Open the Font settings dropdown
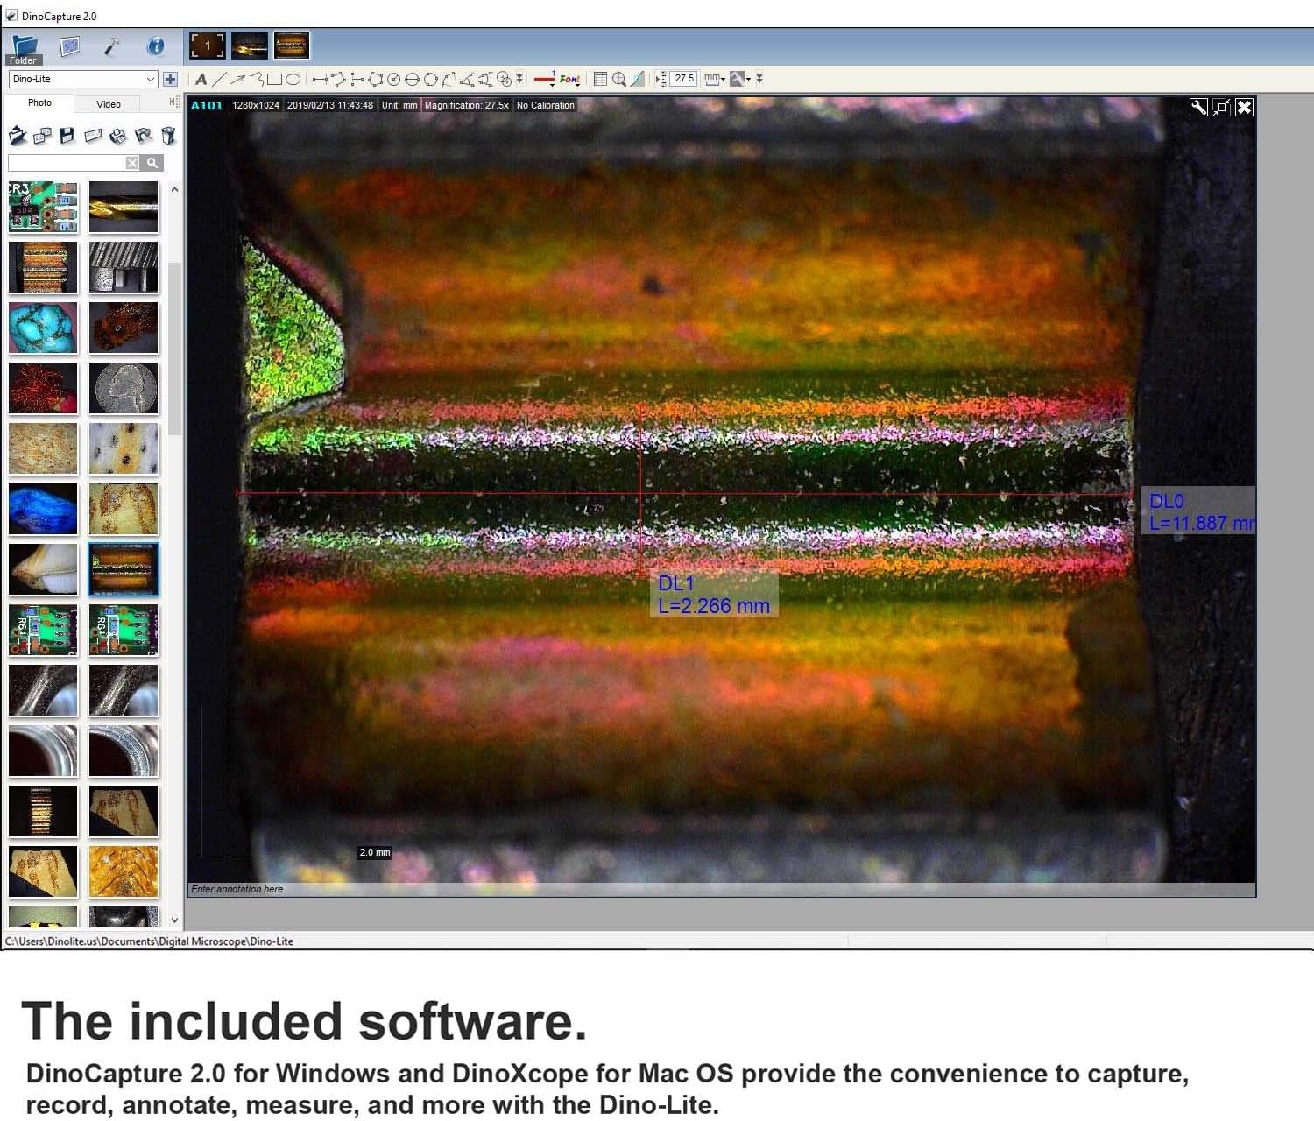The width and height of the screenshot is (1314, 1121). tap(569, 80)
